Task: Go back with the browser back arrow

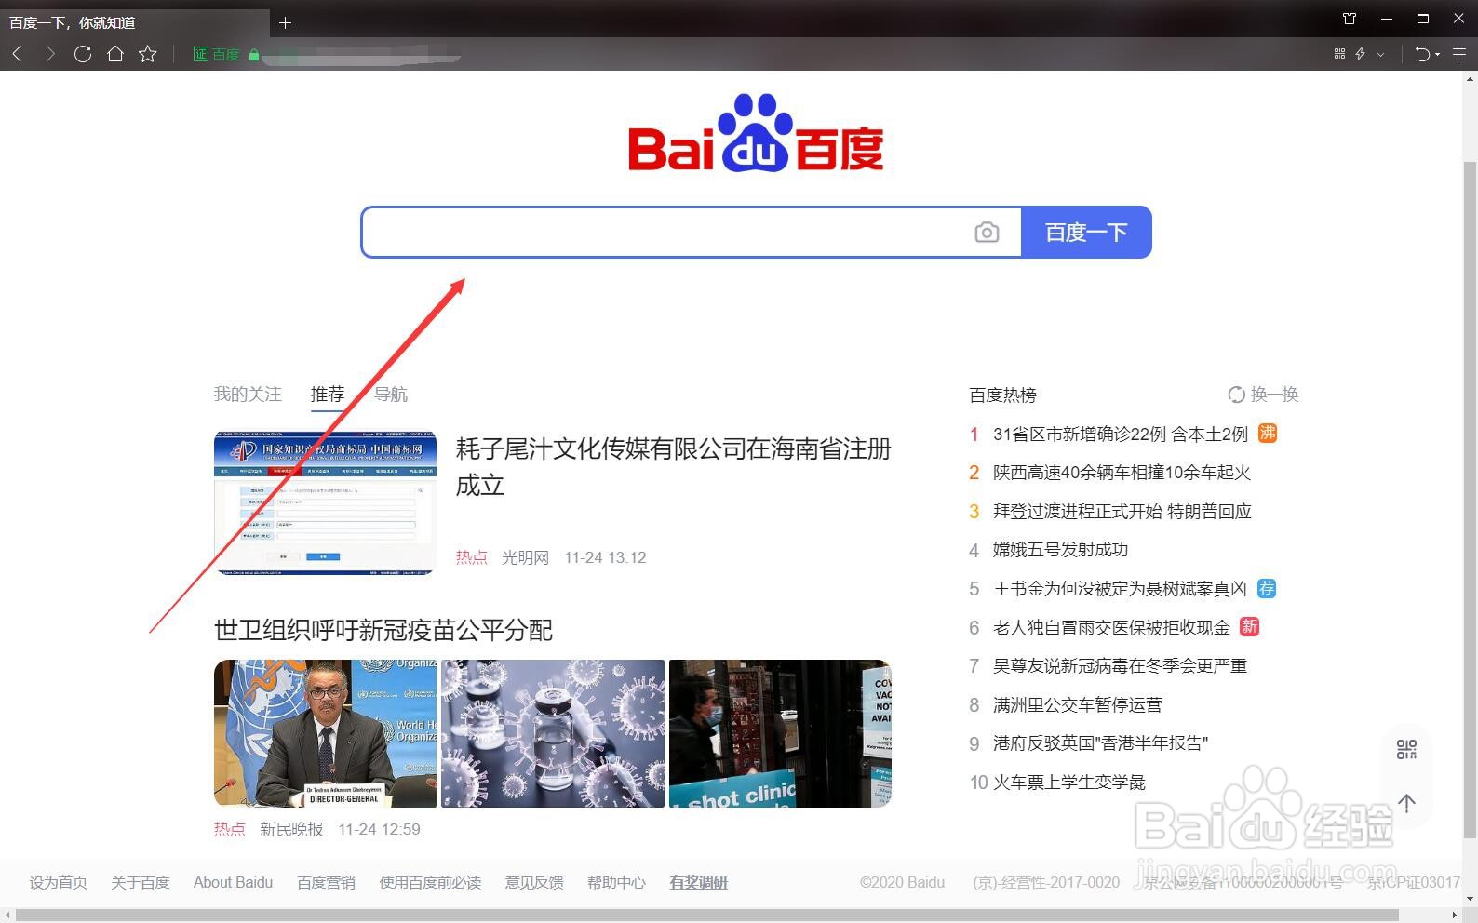Action: pos(18,54)
